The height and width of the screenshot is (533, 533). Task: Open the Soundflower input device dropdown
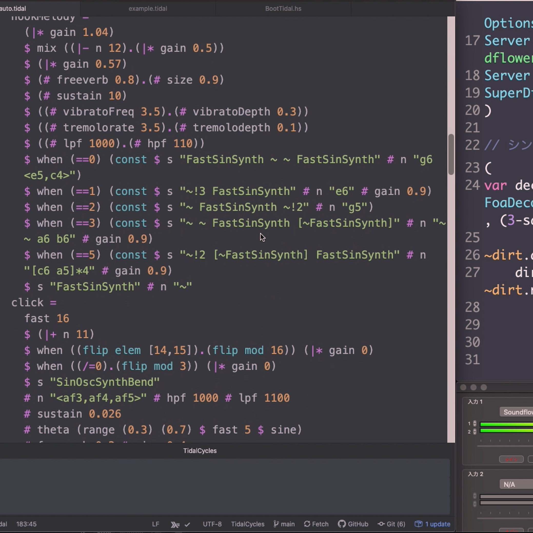point(516,412)
